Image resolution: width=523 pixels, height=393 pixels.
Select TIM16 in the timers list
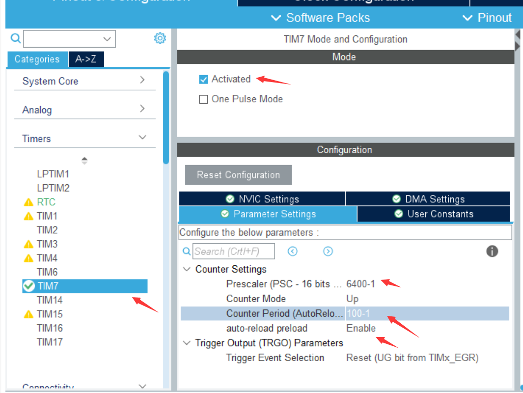point(50,328)
